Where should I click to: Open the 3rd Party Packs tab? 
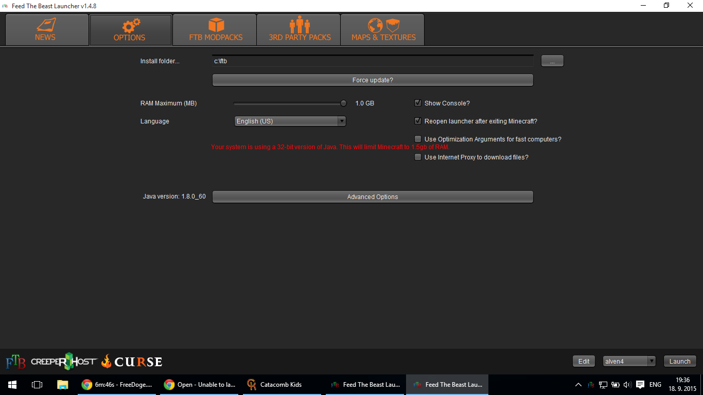tap(298, 30)
